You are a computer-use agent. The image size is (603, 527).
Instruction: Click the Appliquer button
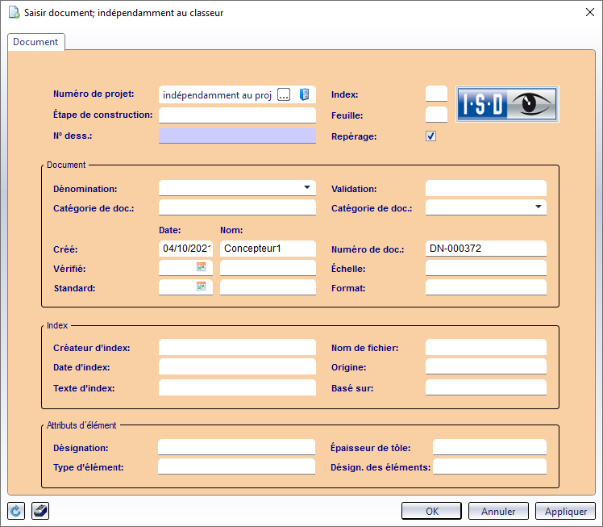(565, 511)
